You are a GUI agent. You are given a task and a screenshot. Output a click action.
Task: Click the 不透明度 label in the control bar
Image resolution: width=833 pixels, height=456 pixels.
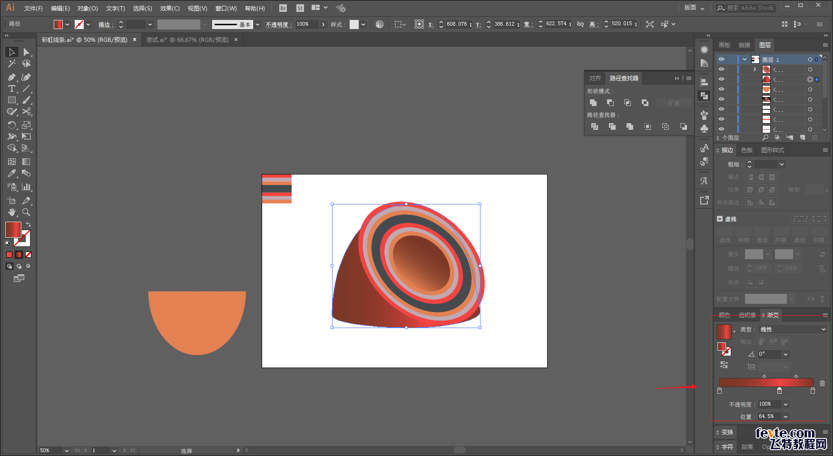[278, 25]
